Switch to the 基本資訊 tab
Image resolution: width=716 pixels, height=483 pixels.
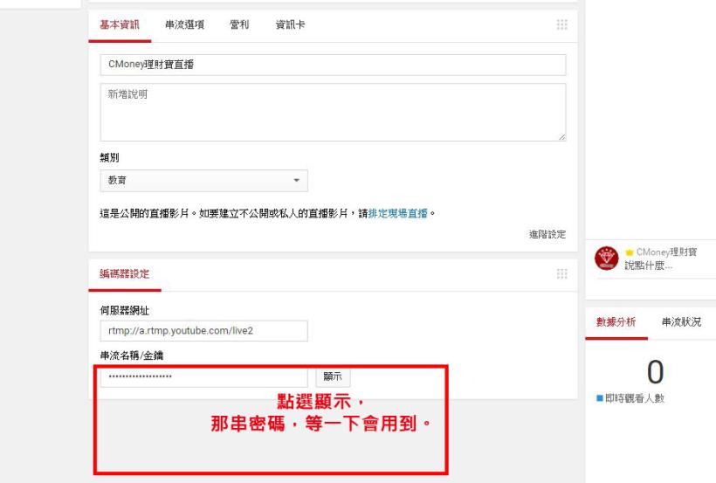(120, 25)
